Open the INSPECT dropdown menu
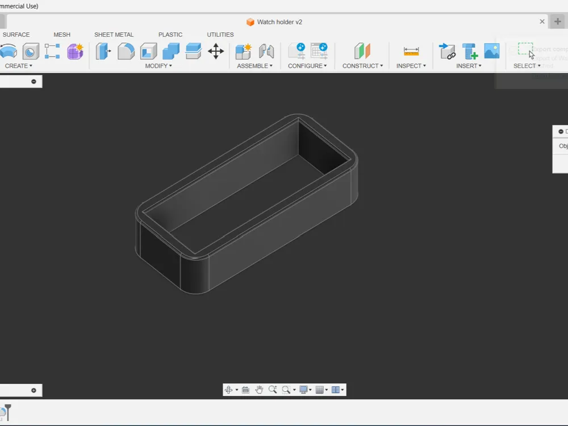The height and width of the screenshot is (426, 568). 411,66
